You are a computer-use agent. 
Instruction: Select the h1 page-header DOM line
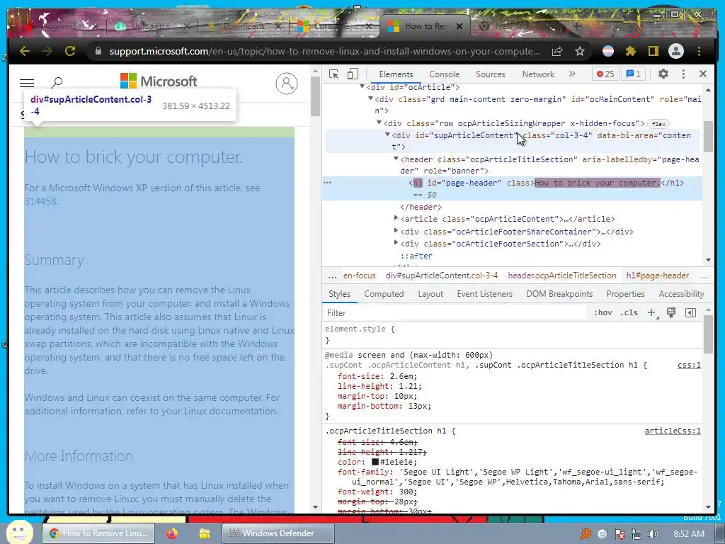point(512,188)
